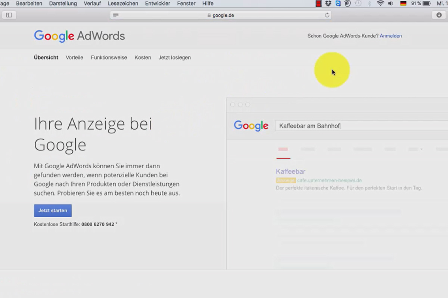Image resolution: width=448 pixels, height=298 pixels.
Task: Click the blue Jetzt starten button
Action: coord(53,210)
